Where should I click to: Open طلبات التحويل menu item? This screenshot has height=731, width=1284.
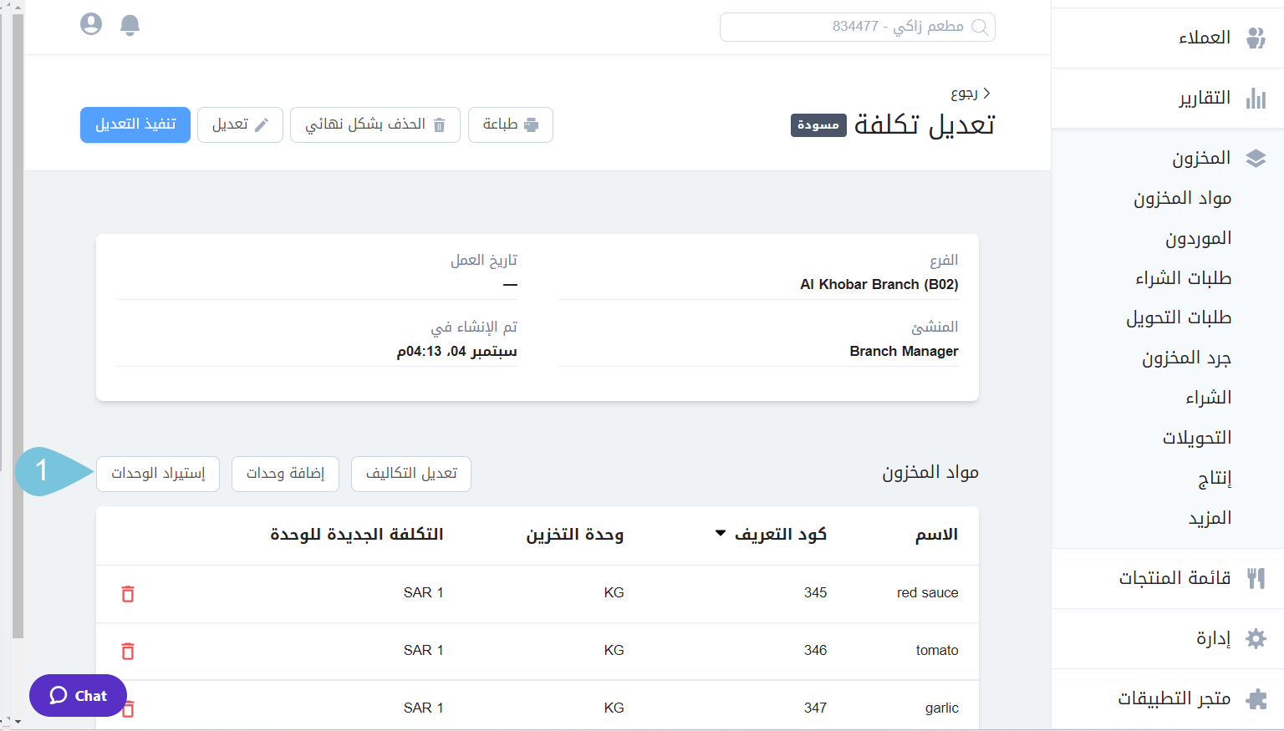point(1179,317)
